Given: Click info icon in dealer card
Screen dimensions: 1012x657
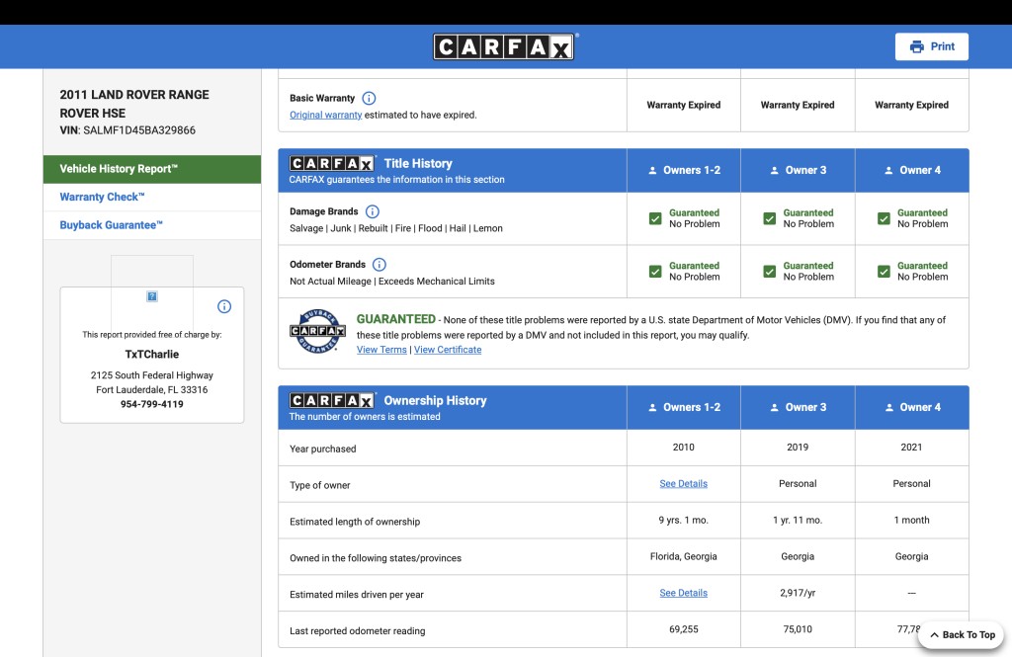Looking at the screenshot, I should [x=224, y=306].
